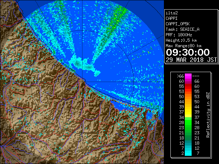The height and width of the screenshot is (164, 219).
Task: Pick the teal swatch of the 12–18 dBZ level
Action: click(188, 143)
